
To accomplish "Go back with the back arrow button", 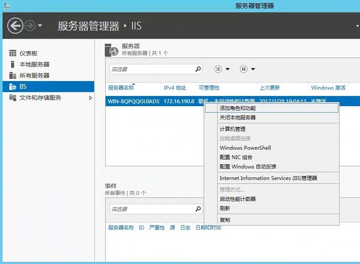I will click(15, 26).
